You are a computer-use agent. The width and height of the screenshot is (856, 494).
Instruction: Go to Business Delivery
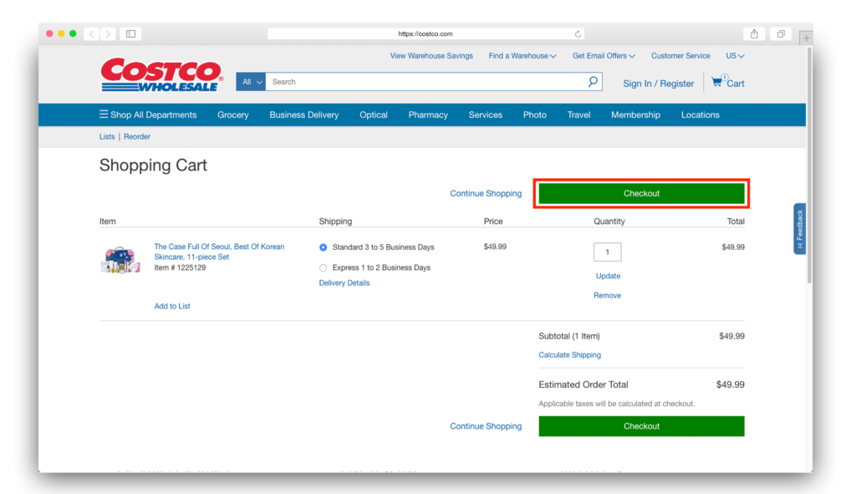[304, 115]
